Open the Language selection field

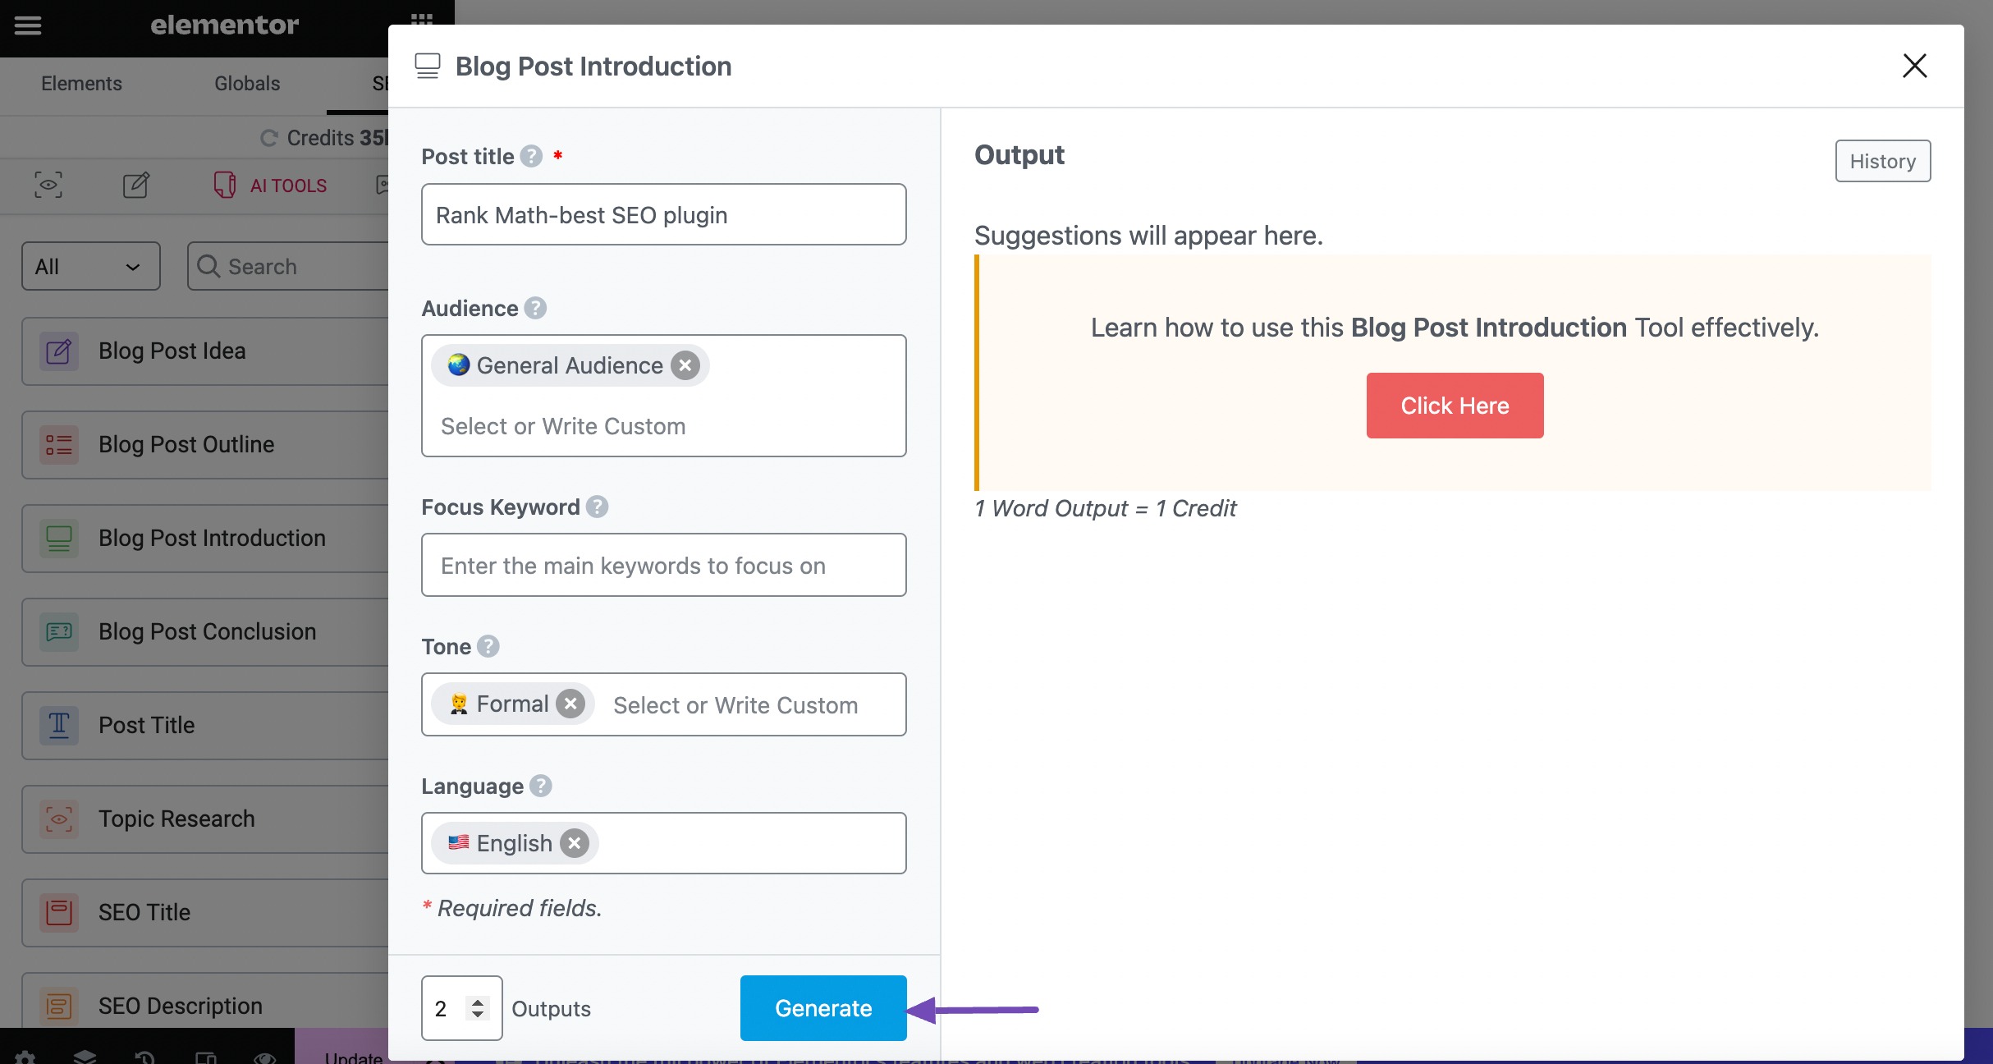click(664, 843)
